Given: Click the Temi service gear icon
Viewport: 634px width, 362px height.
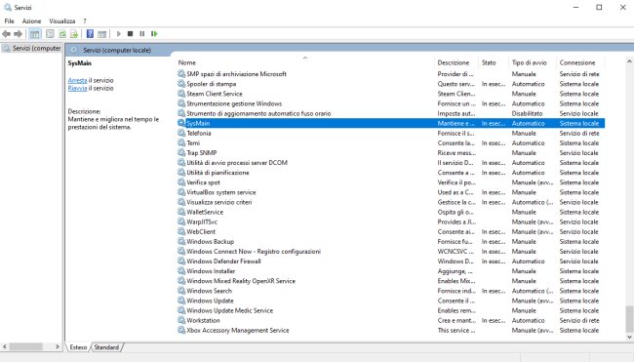Looking at the screenshot, I should point(181,142).
